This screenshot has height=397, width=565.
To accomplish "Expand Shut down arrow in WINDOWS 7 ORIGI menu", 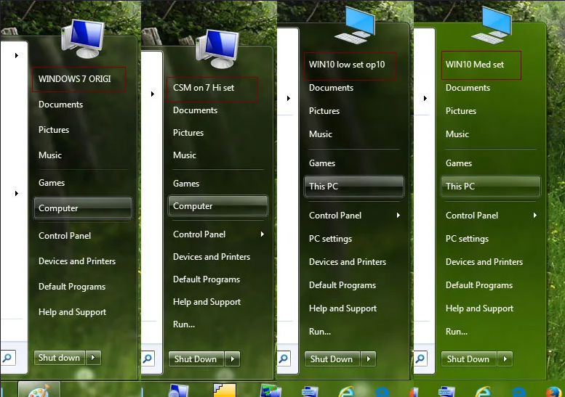I will pyautogui.click(x=94, y=358).
